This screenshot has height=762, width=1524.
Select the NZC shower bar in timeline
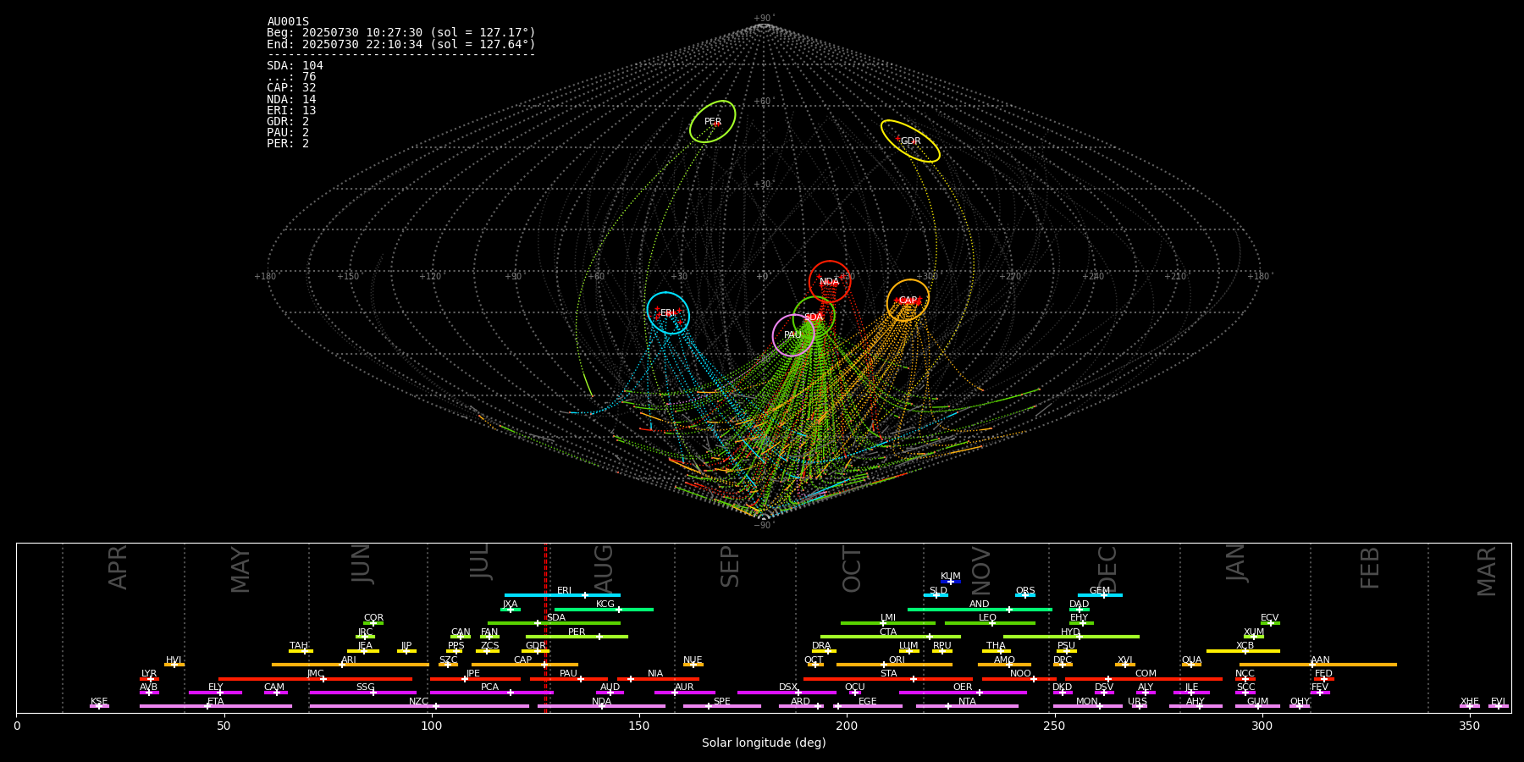(x=419, y=706)
